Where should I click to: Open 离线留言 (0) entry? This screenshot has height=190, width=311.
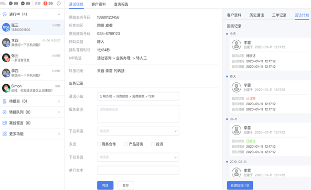coord(33,123)
